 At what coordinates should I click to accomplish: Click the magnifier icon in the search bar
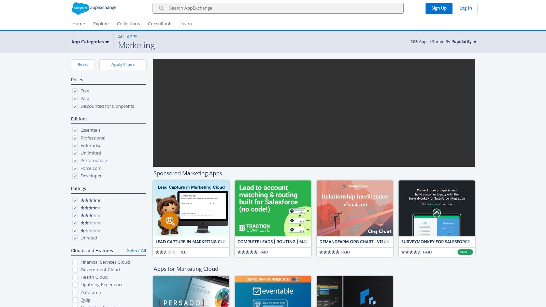[x=161, y=8]
